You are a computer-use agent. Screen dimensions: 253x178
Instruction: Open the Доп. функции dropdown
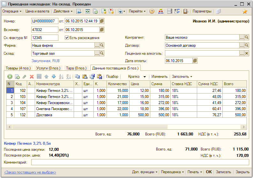point(145,172)
